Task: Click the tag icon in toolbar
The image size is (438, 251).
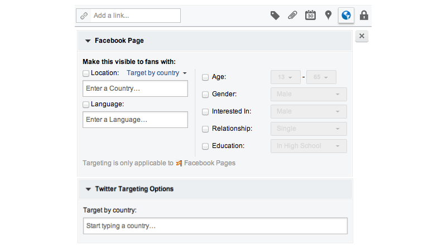Action: coord(275,16)
